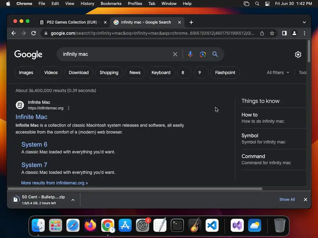Launch Firefox from the dock
The width and height of the screenshot is (318, 238).
click(x=90, y=225)
